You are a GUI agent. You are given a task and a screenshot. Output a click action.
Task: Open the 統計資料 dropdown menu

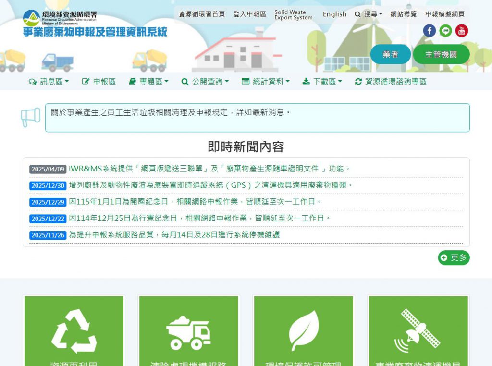266,82
